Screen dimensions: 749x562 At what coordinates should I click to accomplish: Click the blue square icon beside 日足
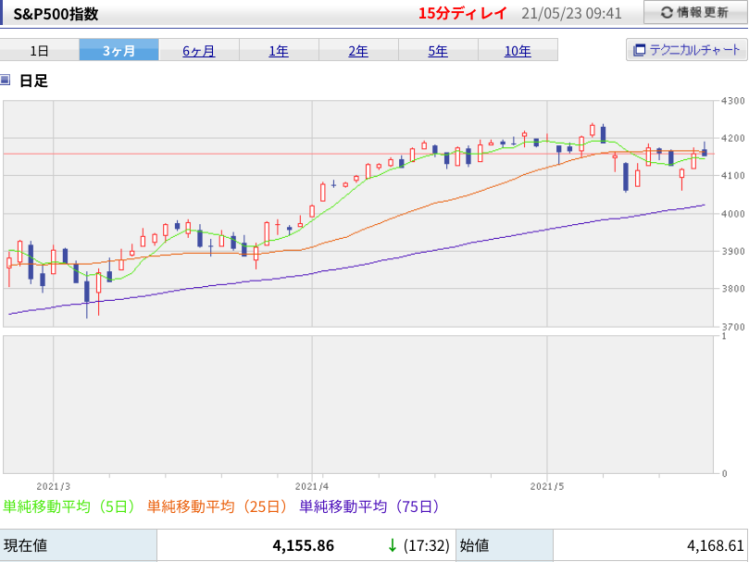tap(5, 80)
